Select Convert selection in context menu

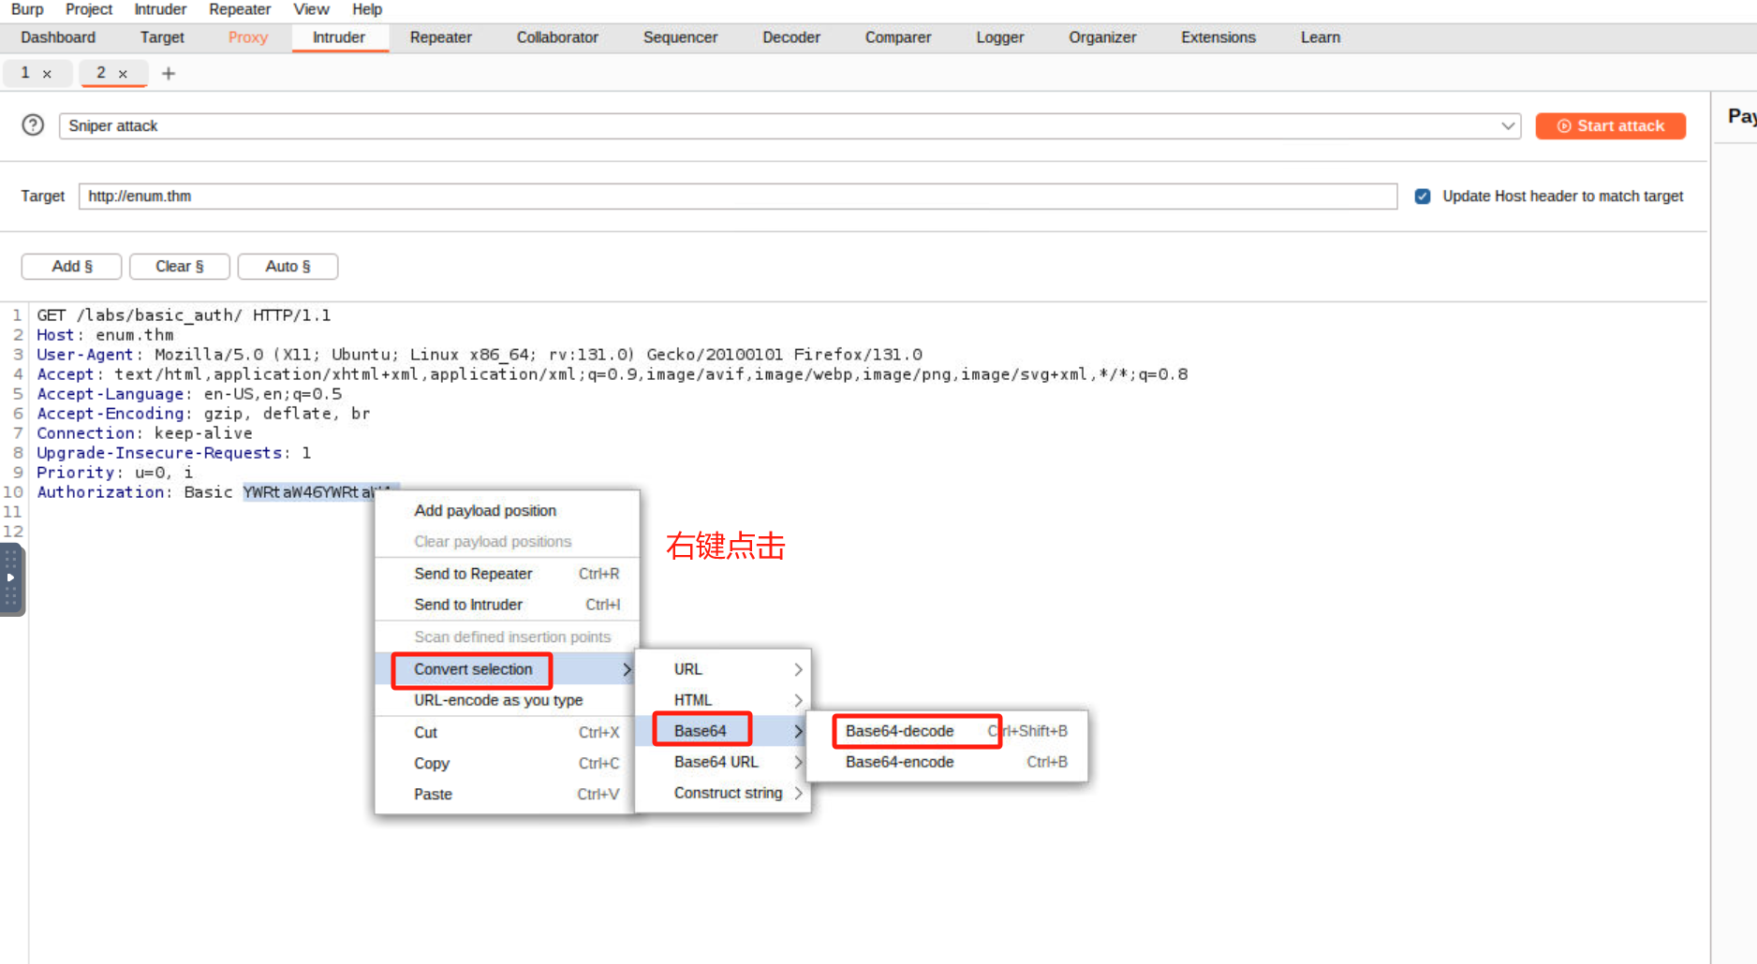(x=506, y=669)
